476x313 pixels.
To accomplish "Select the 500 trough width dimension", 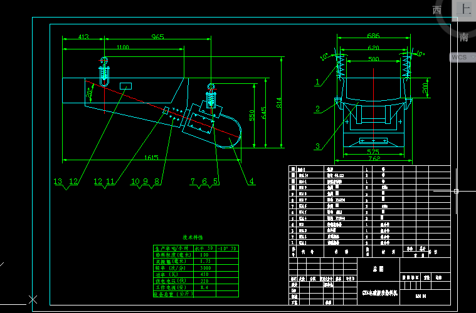I will pyautogui.click(x=373, y=59).
